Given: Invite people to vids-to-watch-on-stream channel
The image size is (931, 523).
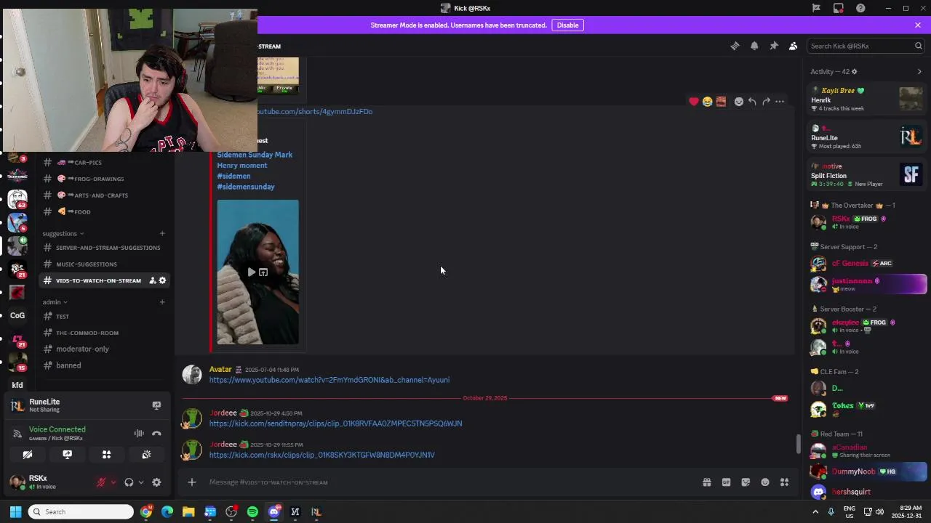Looking at the screenshot, I should (x=152, y=280).
